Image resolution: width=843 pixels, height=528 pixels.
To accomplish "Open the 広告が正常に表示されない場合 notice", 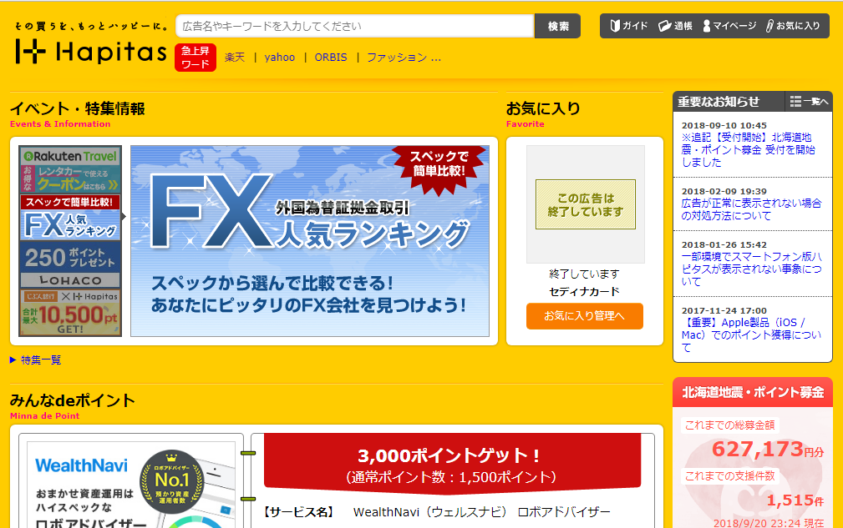I will [751, 209].
